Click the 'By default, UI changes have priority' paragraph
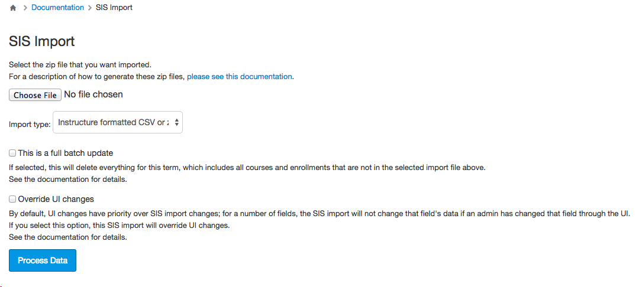 pos(319,225)
